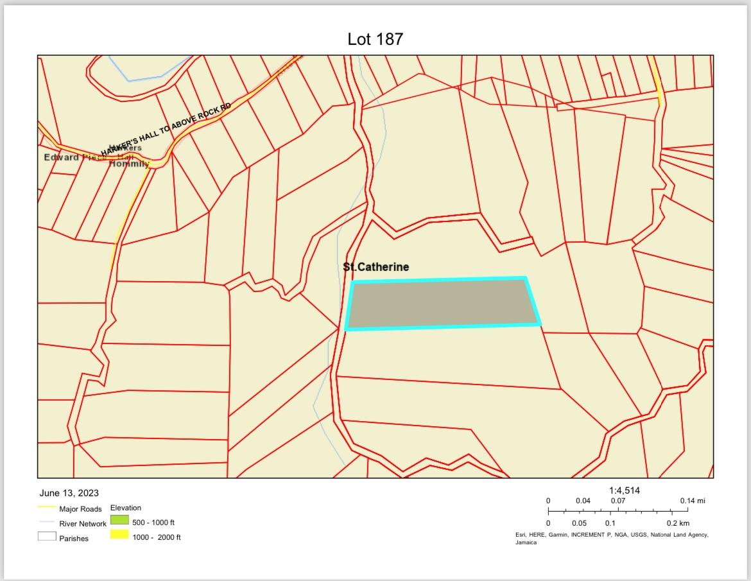This screenshot has width=751, height=581.
Task: Click the Edward Piece Hall label
Action: pos(71,157)
